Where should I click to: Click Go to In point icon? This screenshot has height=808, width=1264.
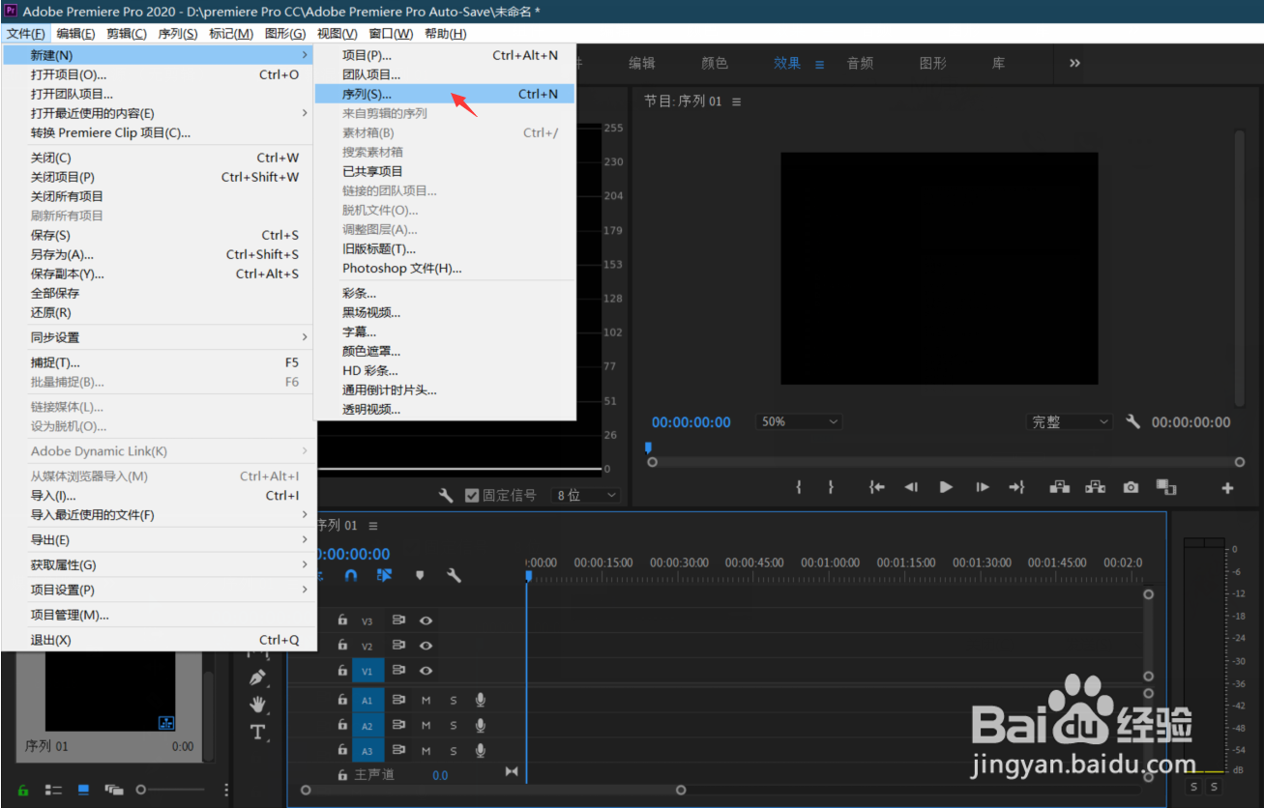point(876,487)
